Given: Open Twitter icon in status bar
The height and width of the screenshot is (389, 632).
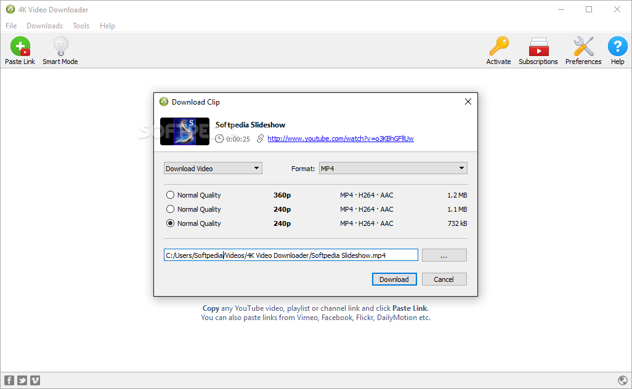Looking at the screenshot, I should tap(22, 380).
